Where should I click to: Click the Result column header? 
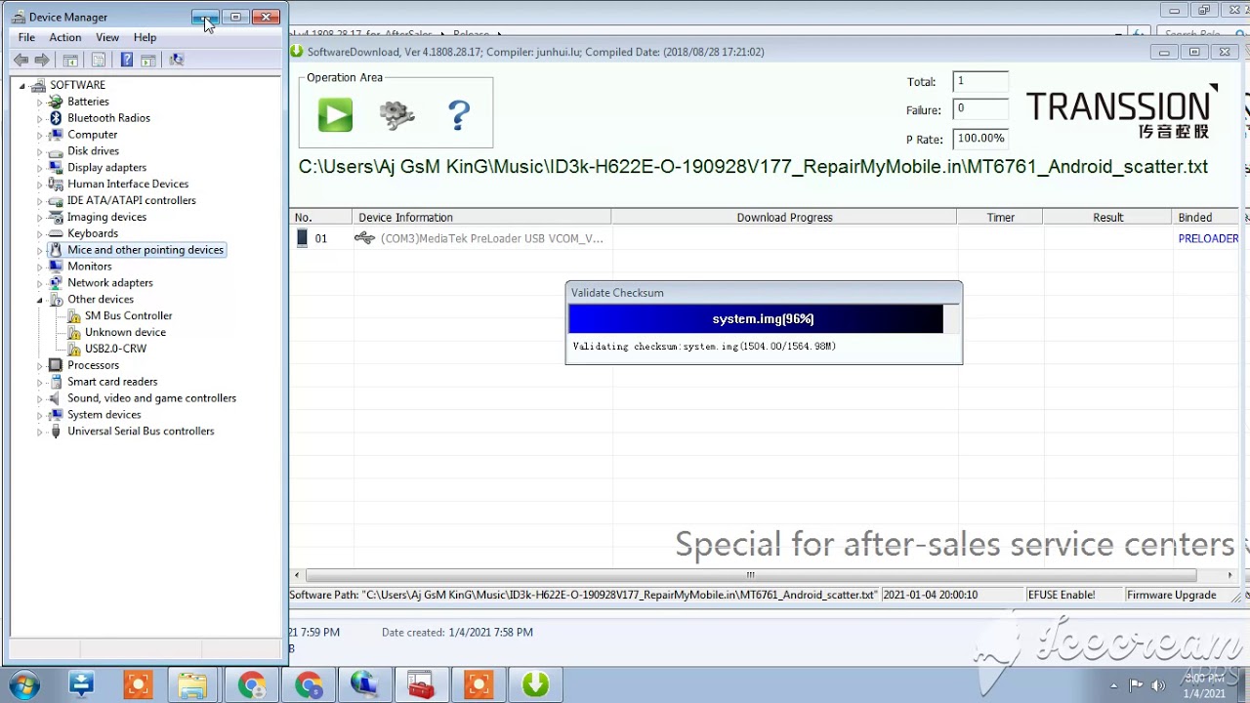click(x=1107, y=218)
